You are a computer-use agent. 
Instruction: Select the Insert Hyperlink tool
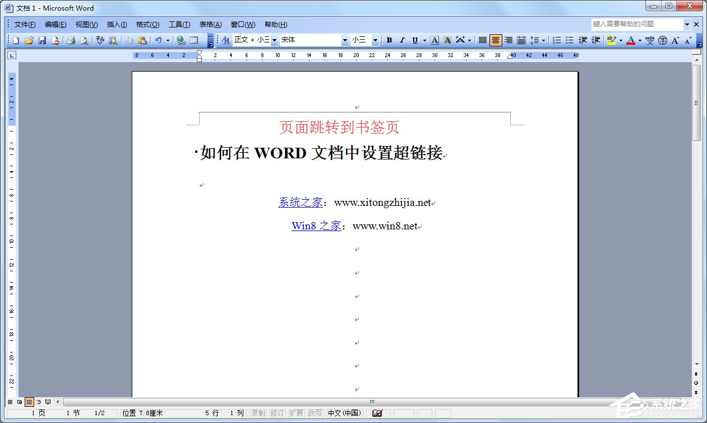(x=180, y=40)
